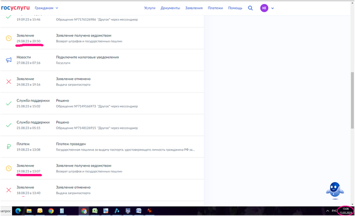Go to the Помощь menu

(235, 8)
